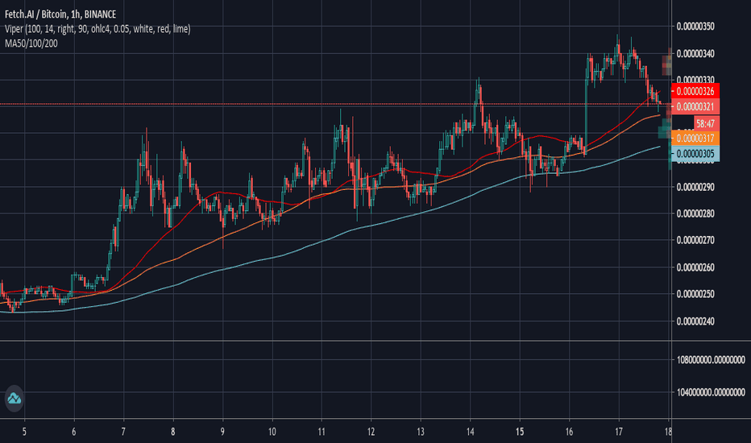Image resolution: width=751 pixels, height=443 pixels.
Task: Click the 58:47 candle countdown label
Action: click(707, 123)
